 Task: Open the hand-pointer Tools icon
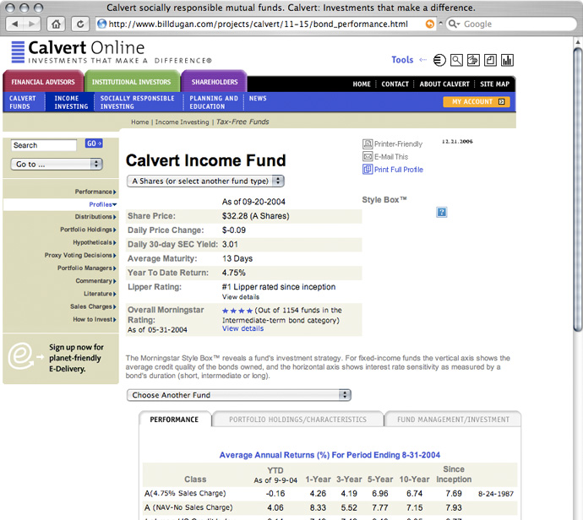[473, 60]
